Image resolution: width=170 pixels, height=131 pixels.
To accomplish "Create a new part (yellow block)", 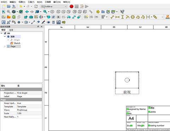I will coord(98,12).
